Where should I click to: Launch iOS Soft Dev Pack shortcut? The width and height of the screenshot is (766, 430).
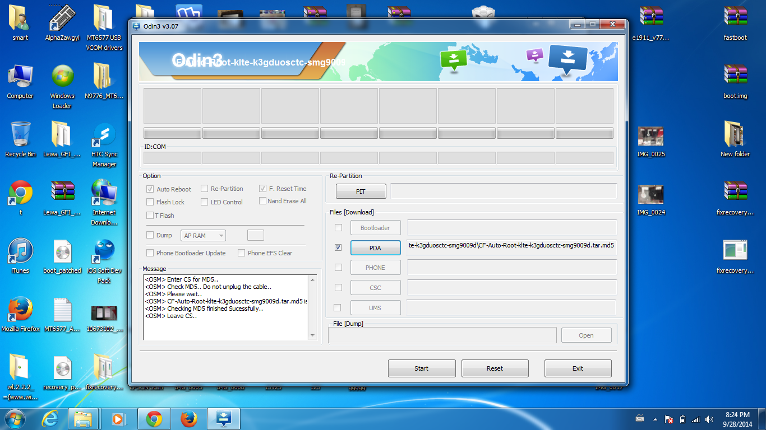pyautogui.click(x=104, y=261)
